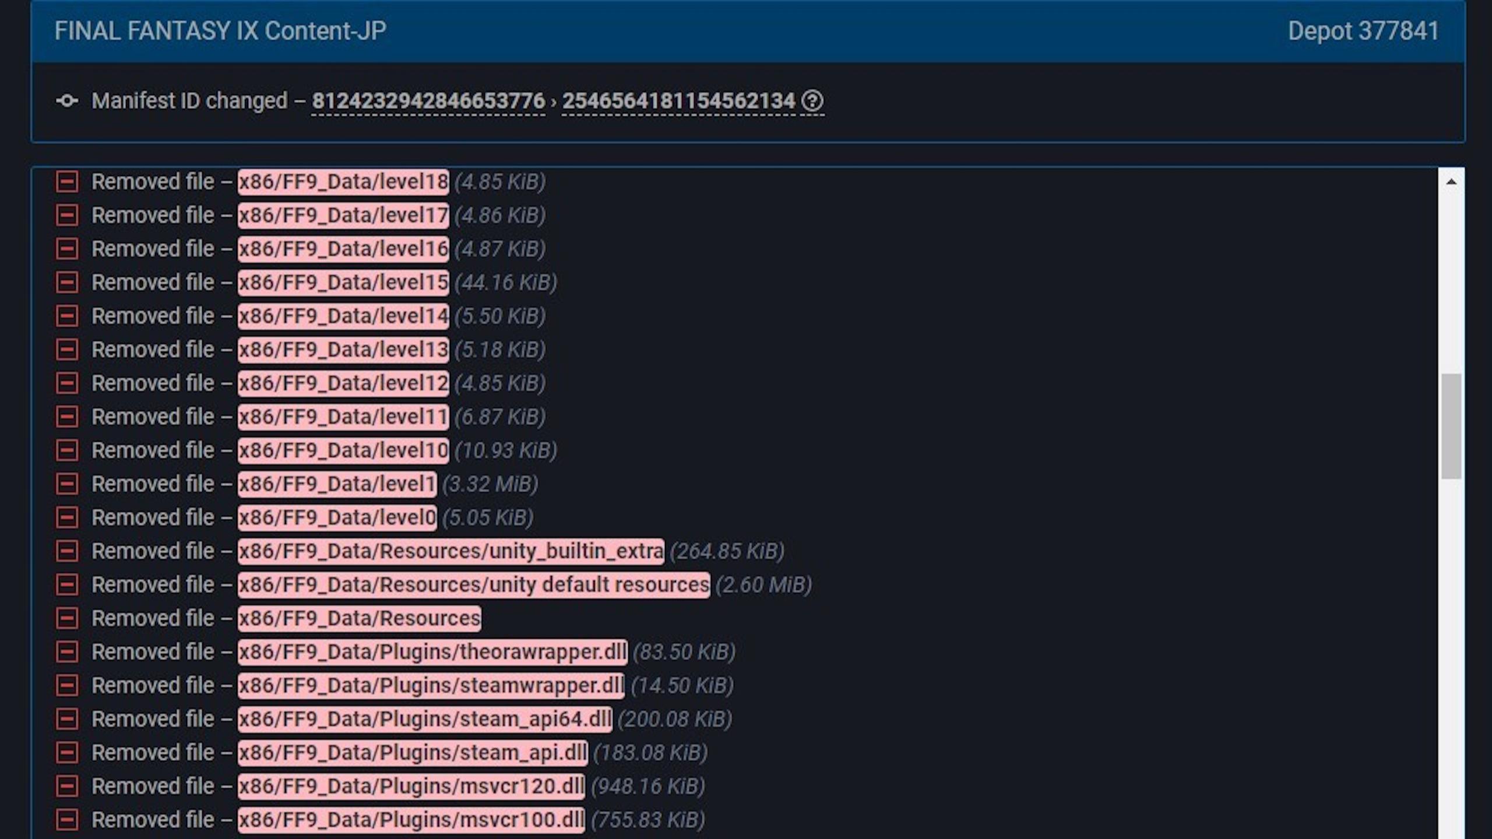
Task: Click the removed icon for unity_builtin_extra row
Action: (67, 551)
